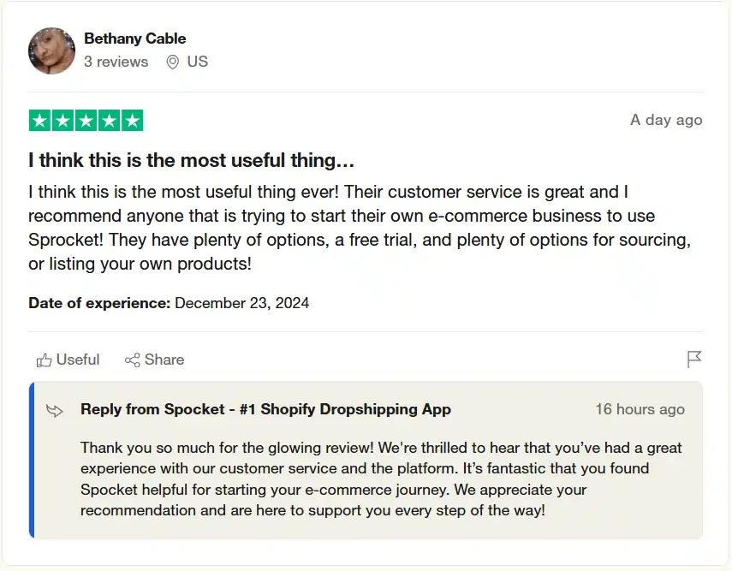The height and width of the screenshot is (571, 732).
Task: Click the A day ago timestamp
Action: tap(665, 120)
